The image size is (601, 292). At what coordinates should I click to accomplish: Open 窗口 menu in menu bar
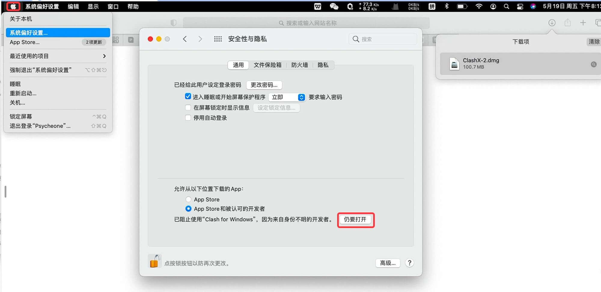[113, 6]
